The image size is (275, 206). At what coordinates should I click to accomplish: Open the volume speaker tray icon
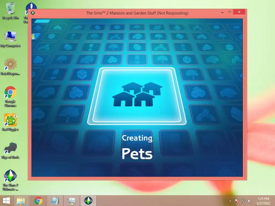click(249, 201)
